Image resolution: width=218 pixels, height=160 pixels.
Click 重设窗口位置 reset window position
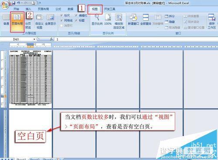point(194,27)
